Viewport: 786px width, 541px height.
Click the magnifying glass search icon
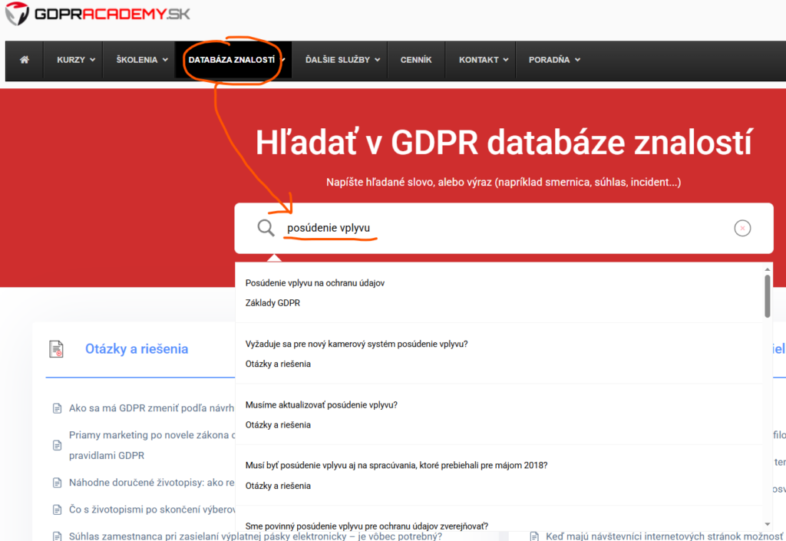click(x=266, y=228)
